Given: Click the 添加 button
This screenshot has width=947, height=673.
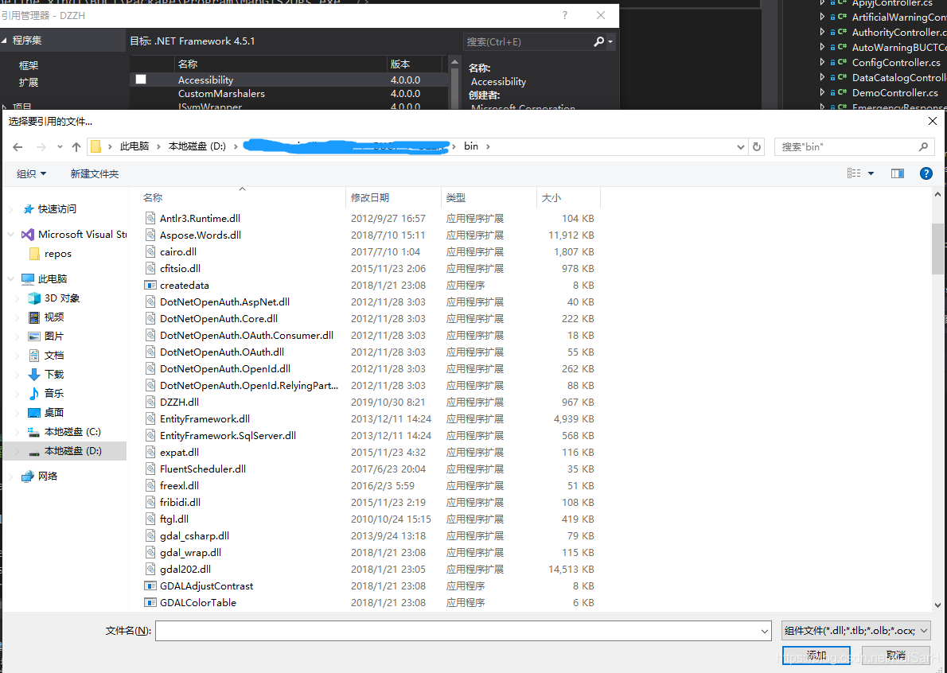Looking at the screenshot, I should (x=816, y=655).
